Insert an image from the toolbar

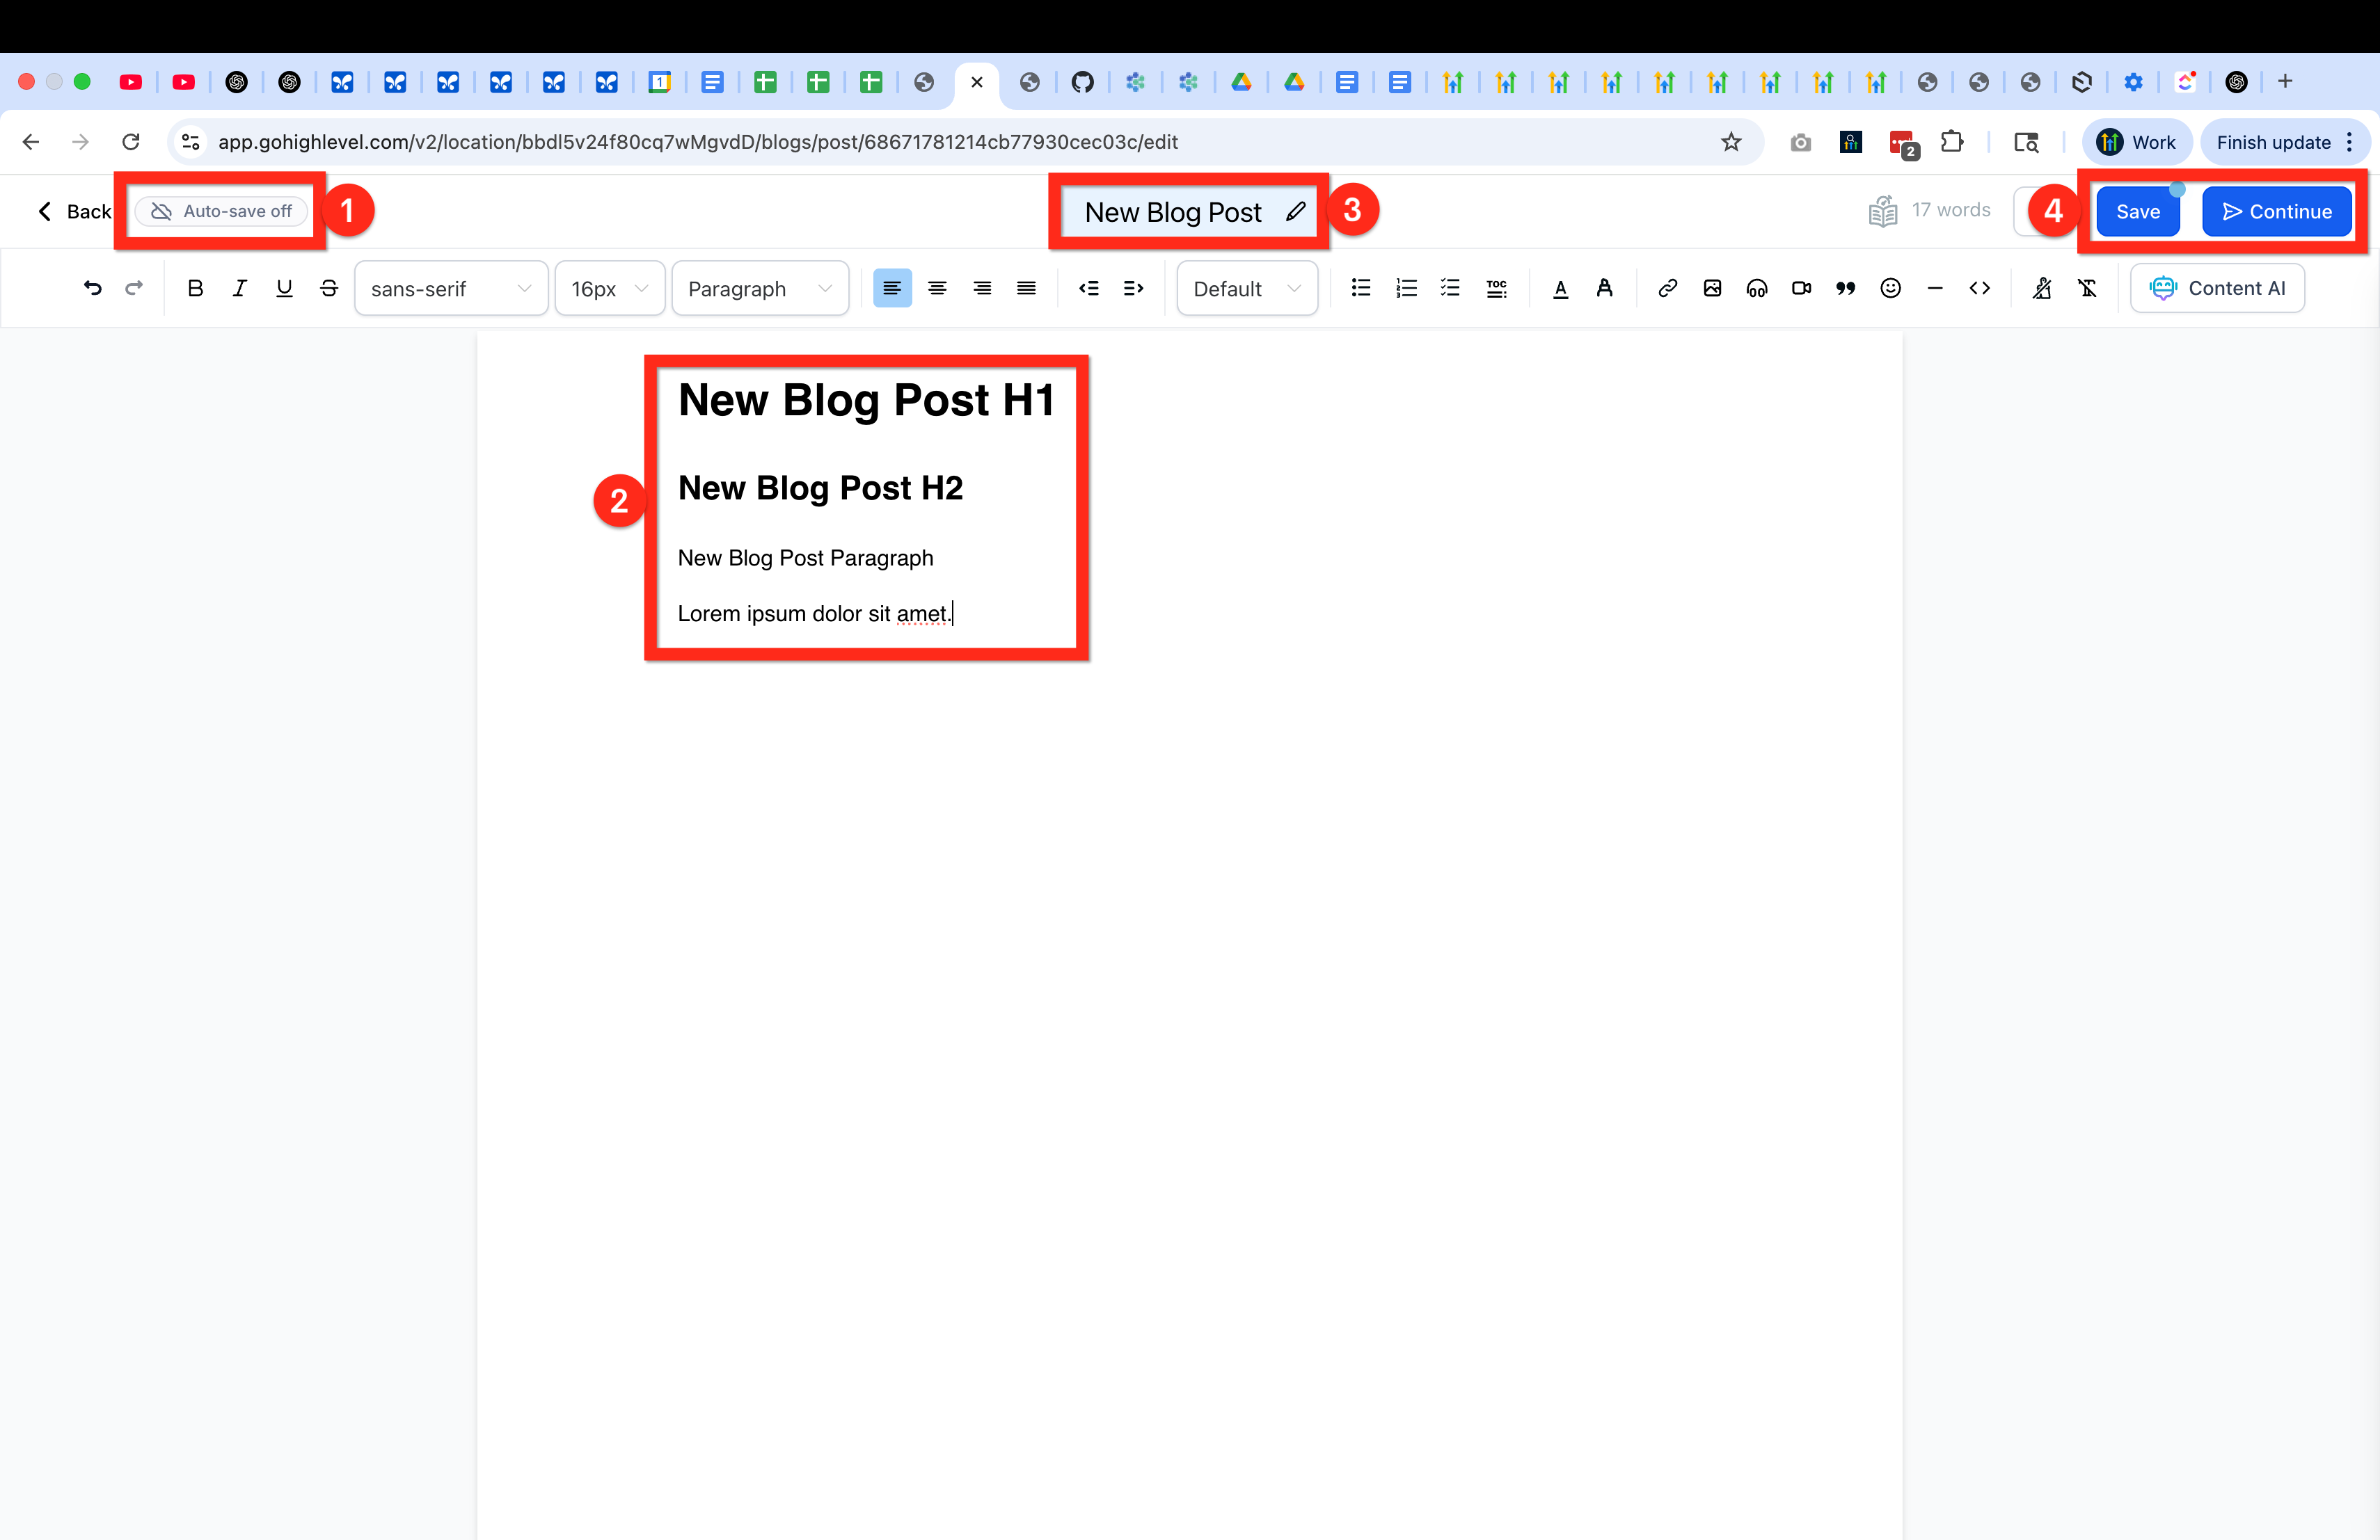(x=1712, y=289)
